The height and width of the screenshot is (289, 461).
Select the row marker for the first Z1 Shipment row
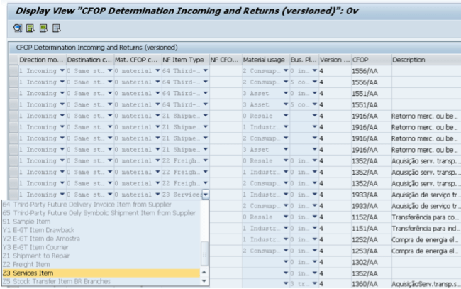point(13,115)
